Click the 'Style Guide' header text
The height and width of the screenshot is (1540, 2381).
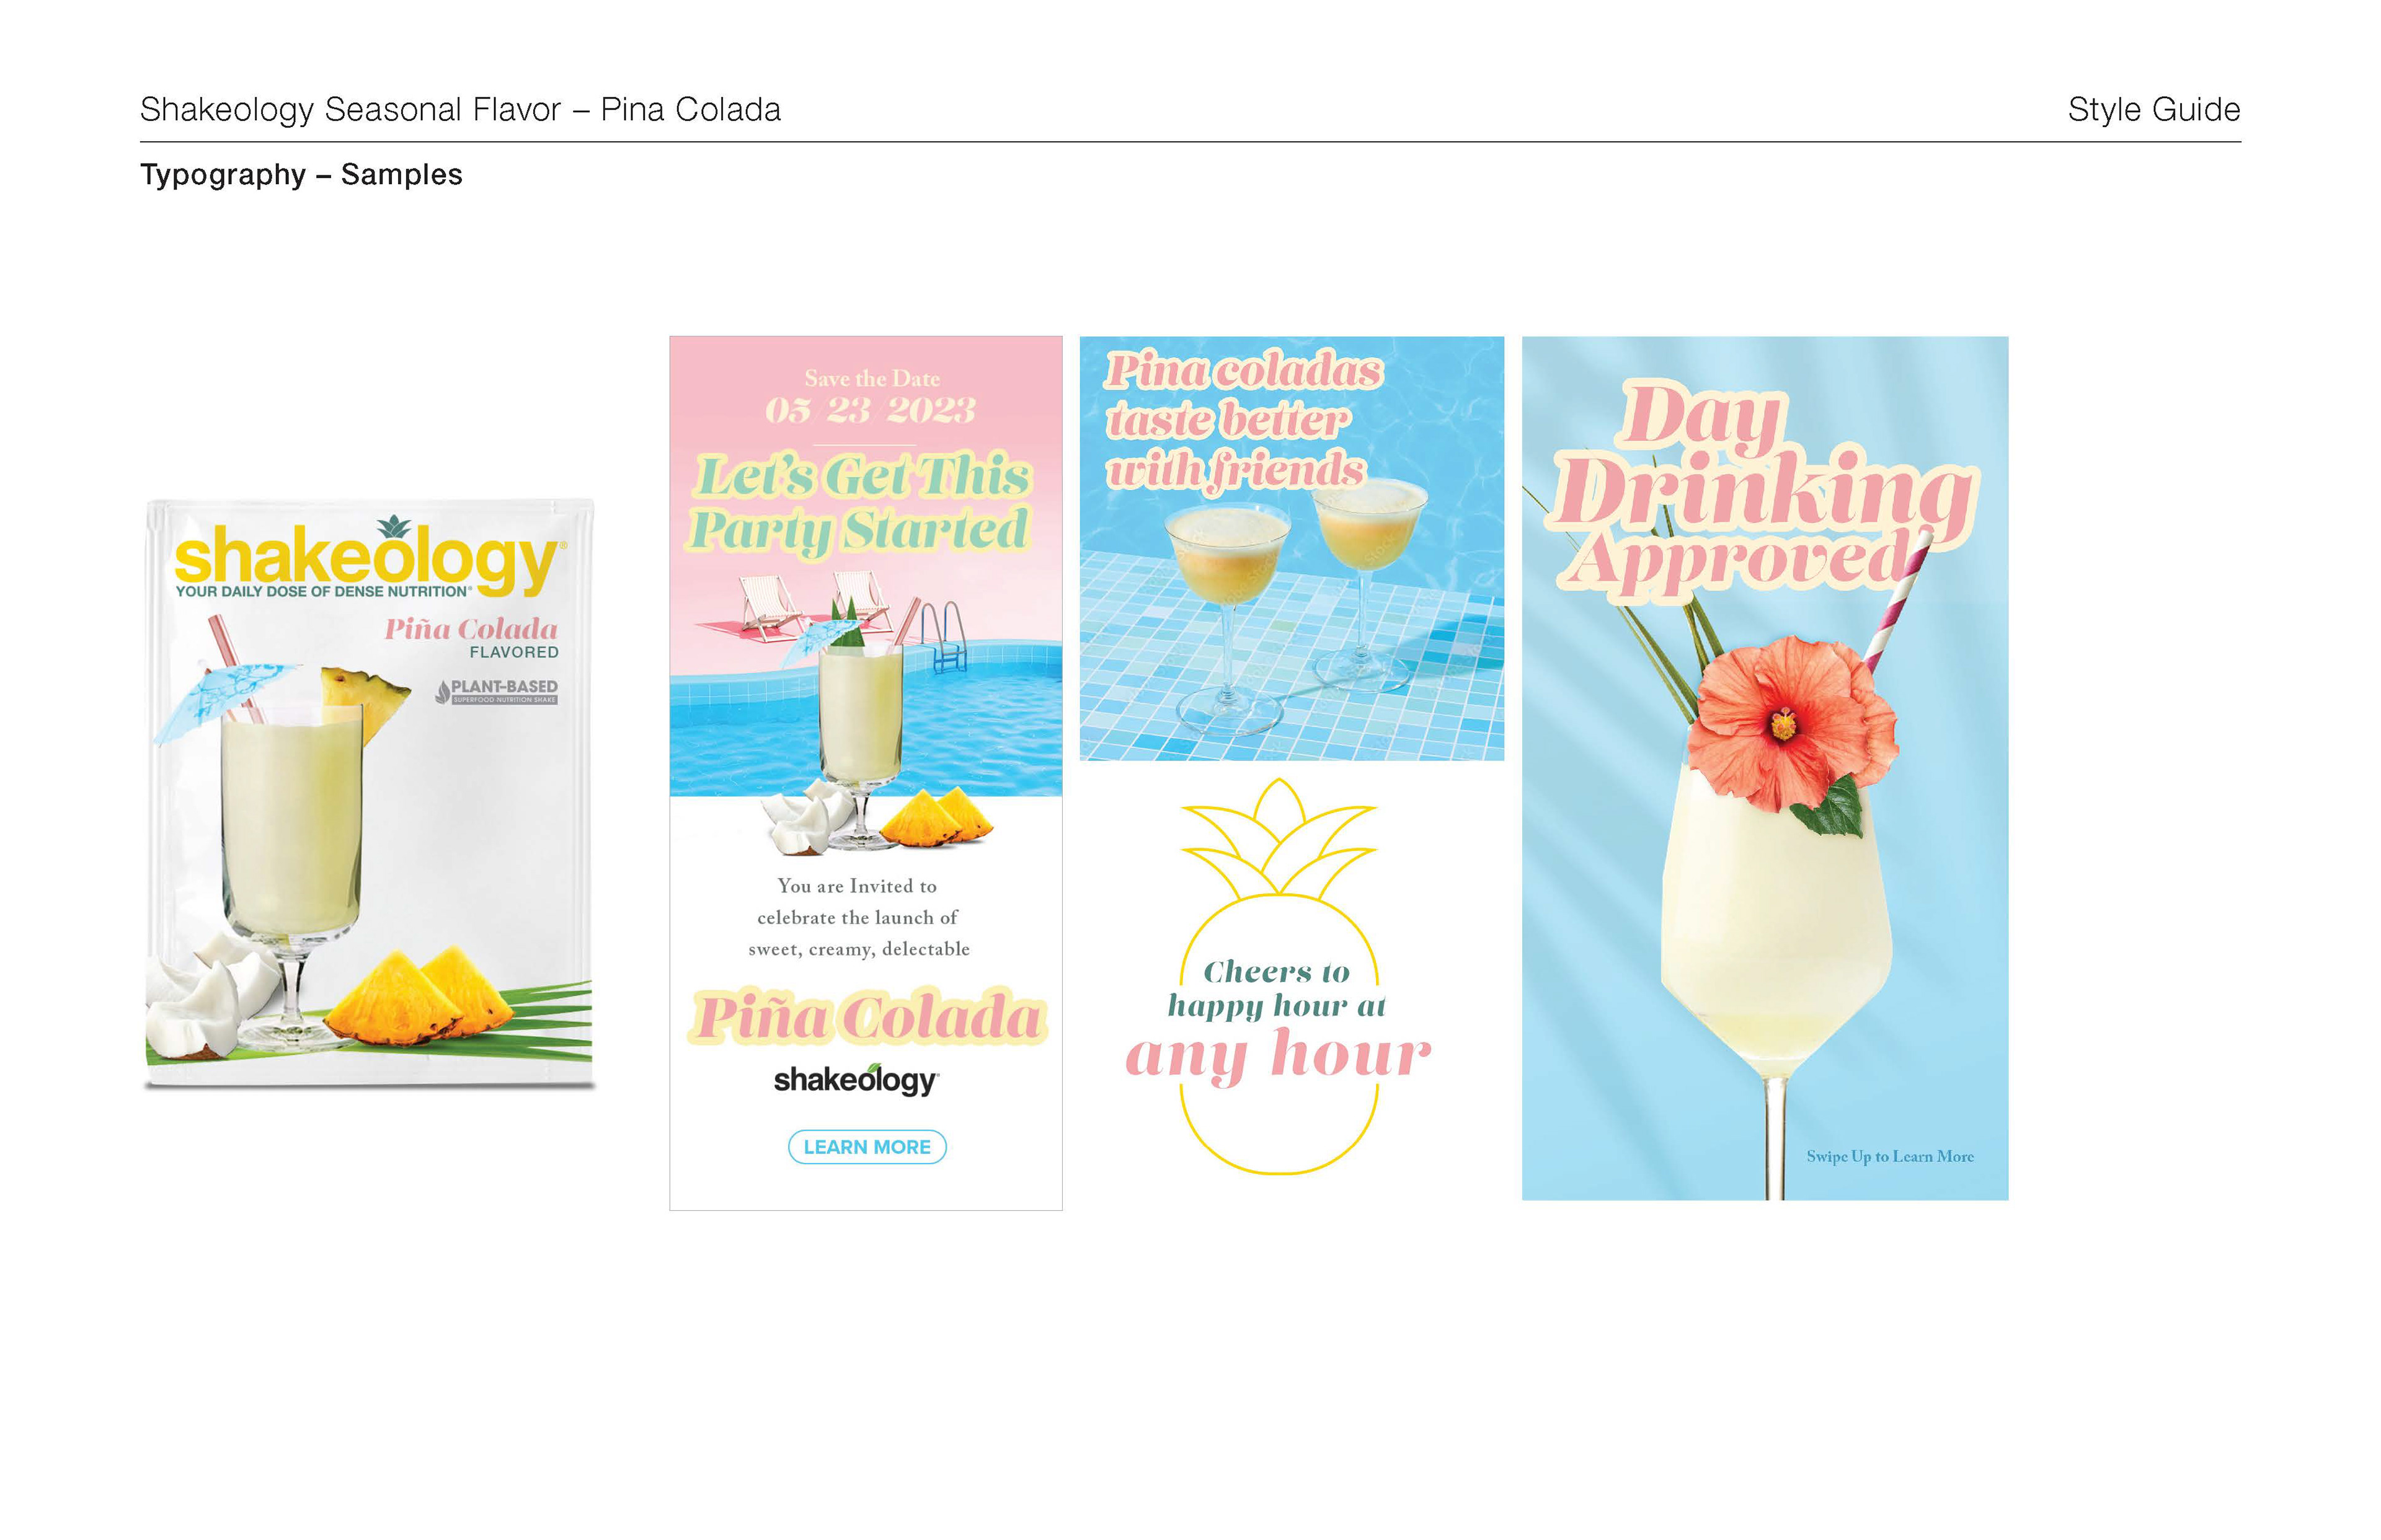click(x=2154, y=109)
